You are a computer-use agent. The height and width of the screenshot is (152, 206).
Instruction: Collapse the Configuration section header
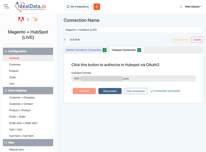click(x=28, y=51)
